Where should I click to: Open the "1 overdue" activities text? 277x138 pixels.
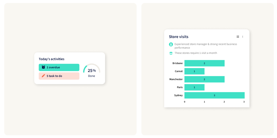[53, 67]
